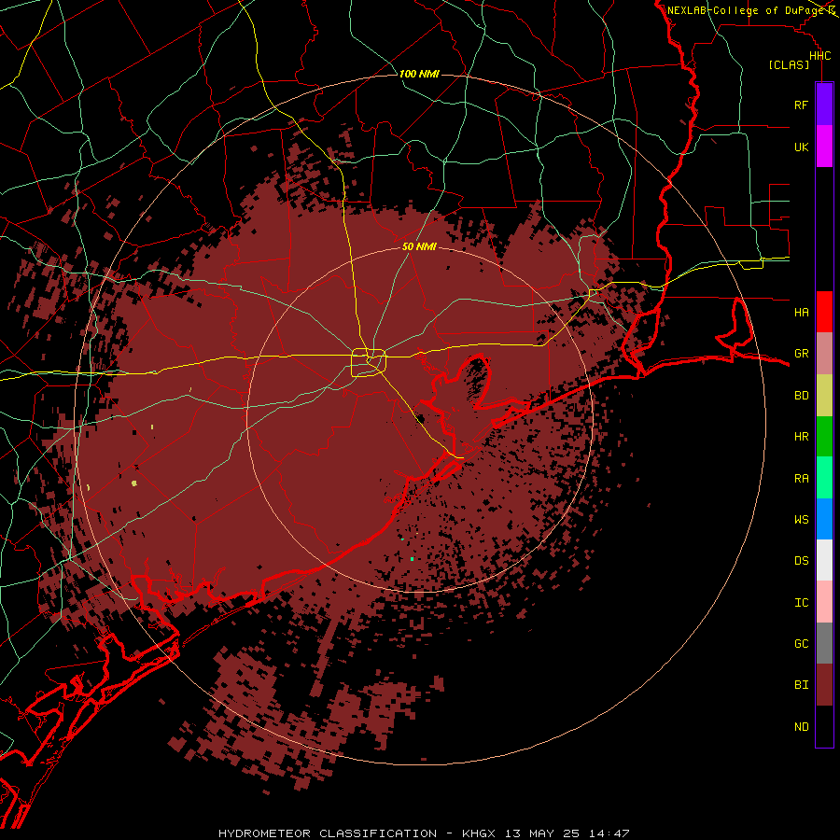Click the BD legend label
This screenshot has width=840, height=840.
point(801,396)
